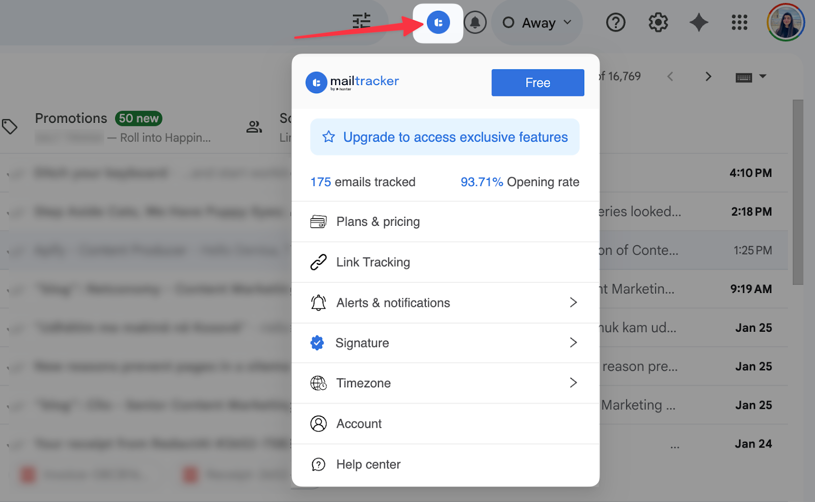
Task: Click the Free plan button
Action: tap(537, 82)
